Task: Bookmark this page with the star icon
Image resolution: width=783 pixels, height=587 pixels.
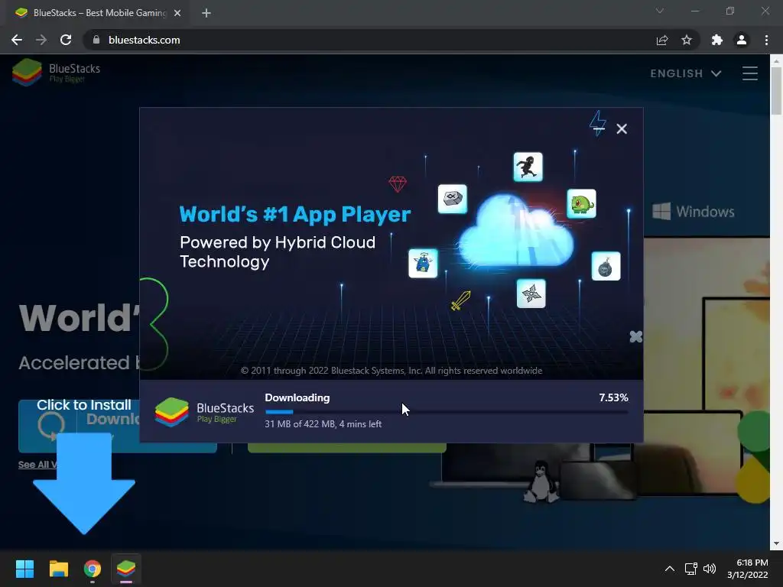Action: pos(687,40)
